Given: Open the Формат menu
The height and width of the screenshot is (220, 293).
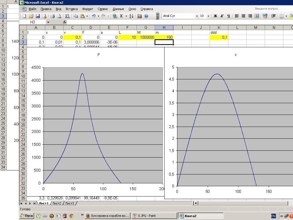Looking at the screenshot, I should (x=87, y=9).
